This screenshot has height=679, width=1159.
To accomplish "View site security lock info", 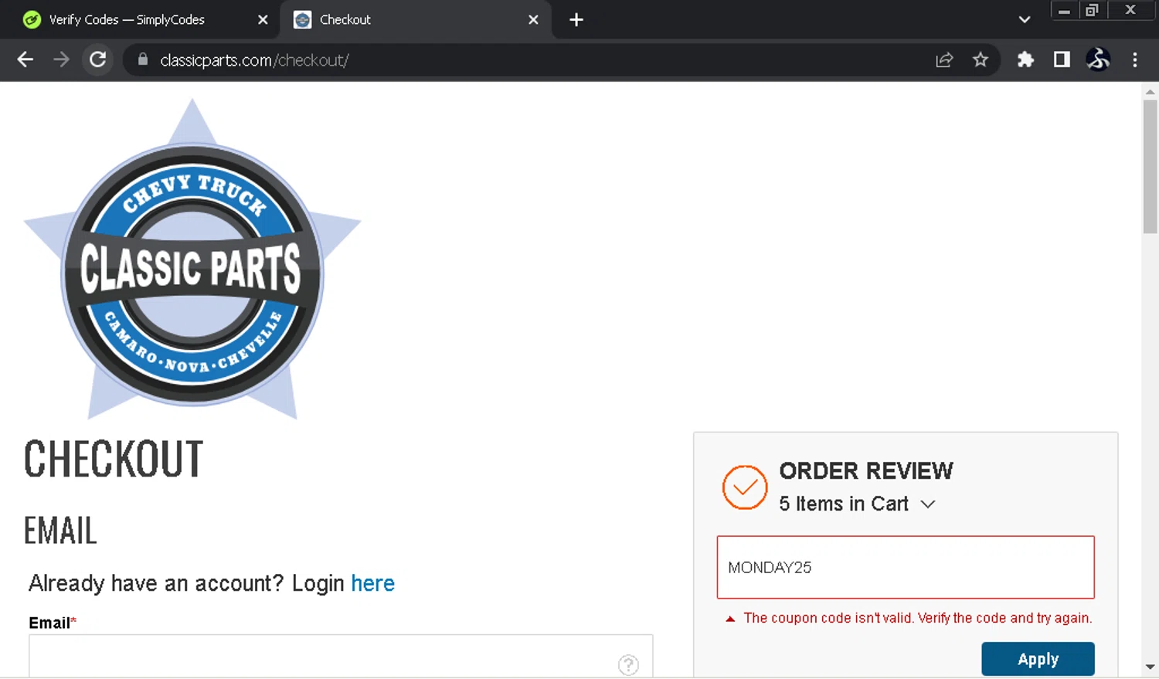I will point(143,59).
